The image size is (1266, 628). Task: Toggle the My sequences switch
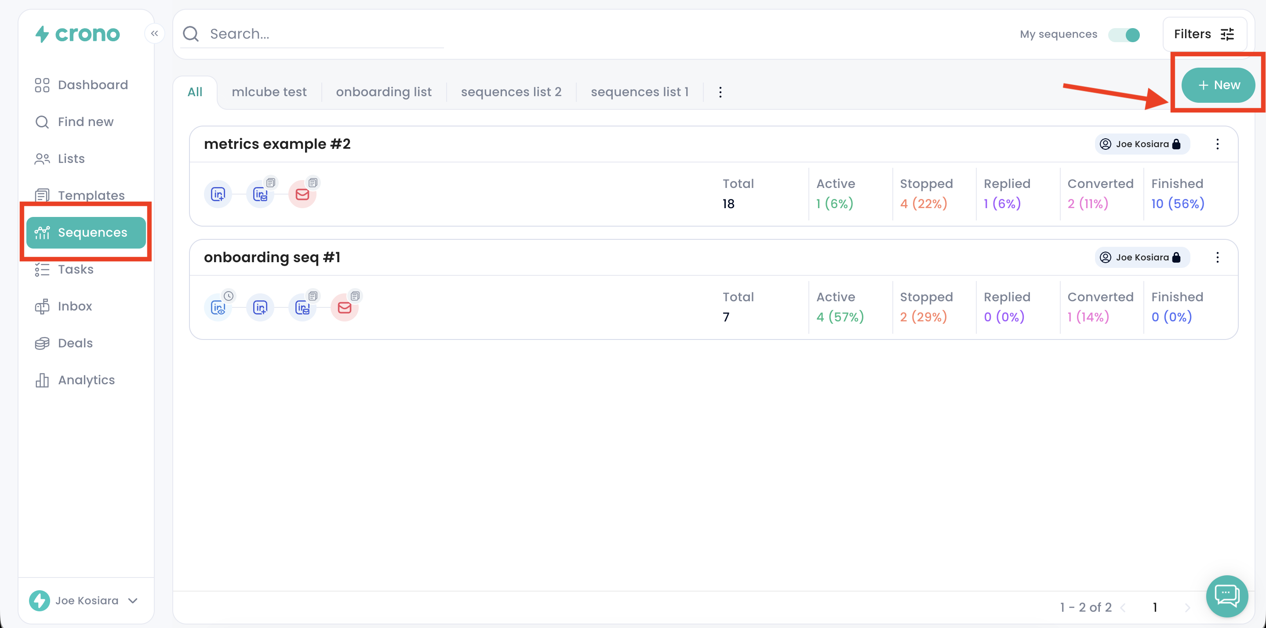click(1125, 34)
